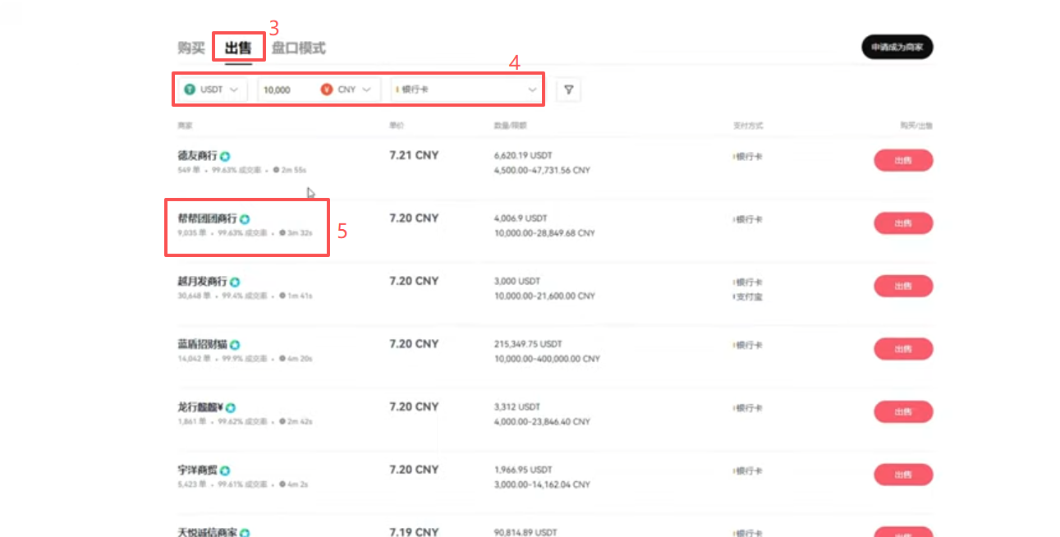Viewport: 1060px width, 537px height.
Task: Click verified badge next to 越月发商行
Action: [235, 282]
